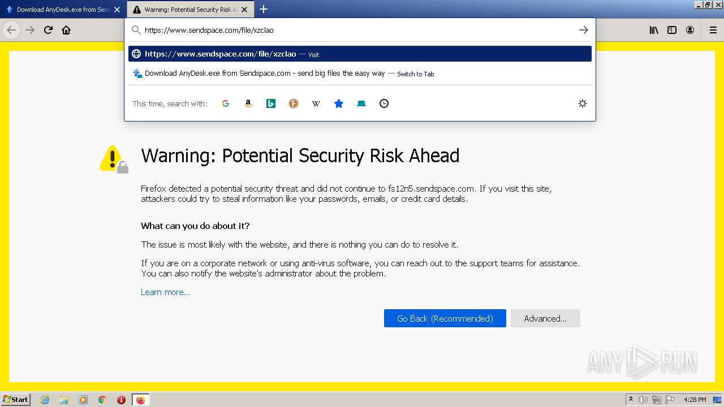Open Action Center flag icon
724x407 pixels.
670,400
